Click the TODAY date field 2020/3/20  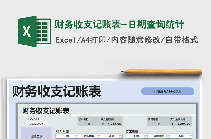pos(36,124)
